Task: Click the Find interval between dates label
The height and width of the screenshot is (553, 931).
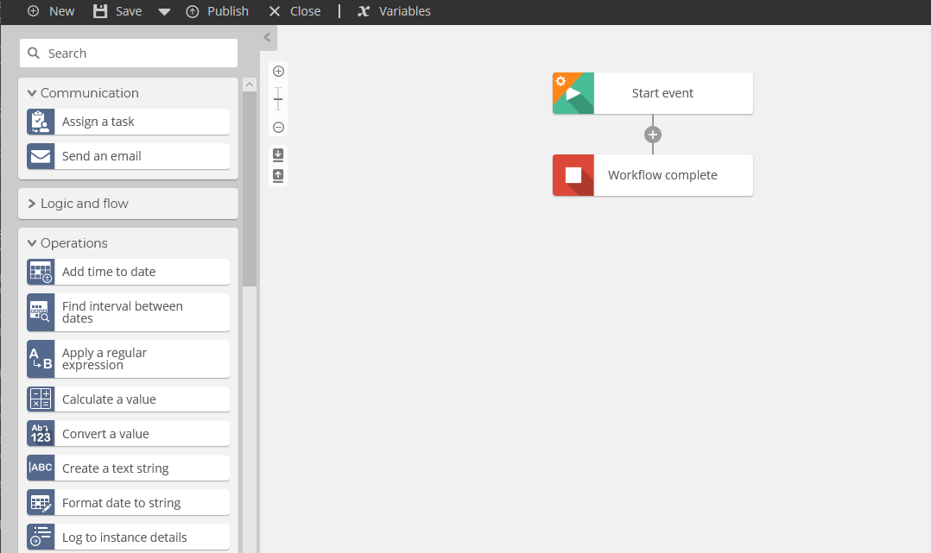Action: [123, 312]
